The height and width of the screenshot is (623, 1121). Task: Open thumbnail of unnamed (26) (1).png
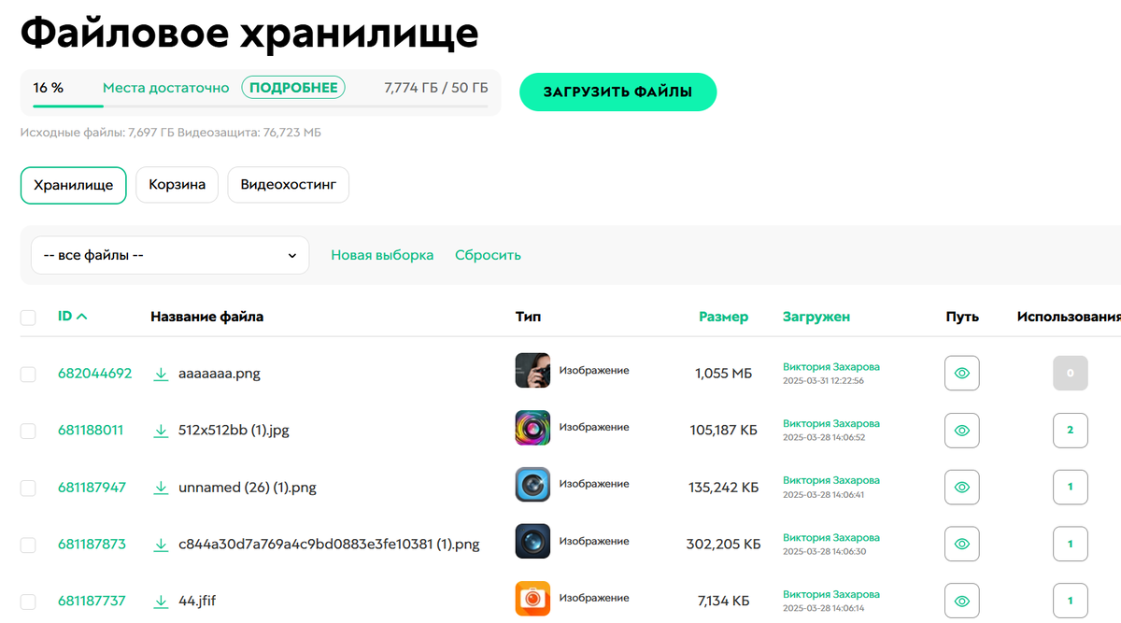tap(532, 485)
